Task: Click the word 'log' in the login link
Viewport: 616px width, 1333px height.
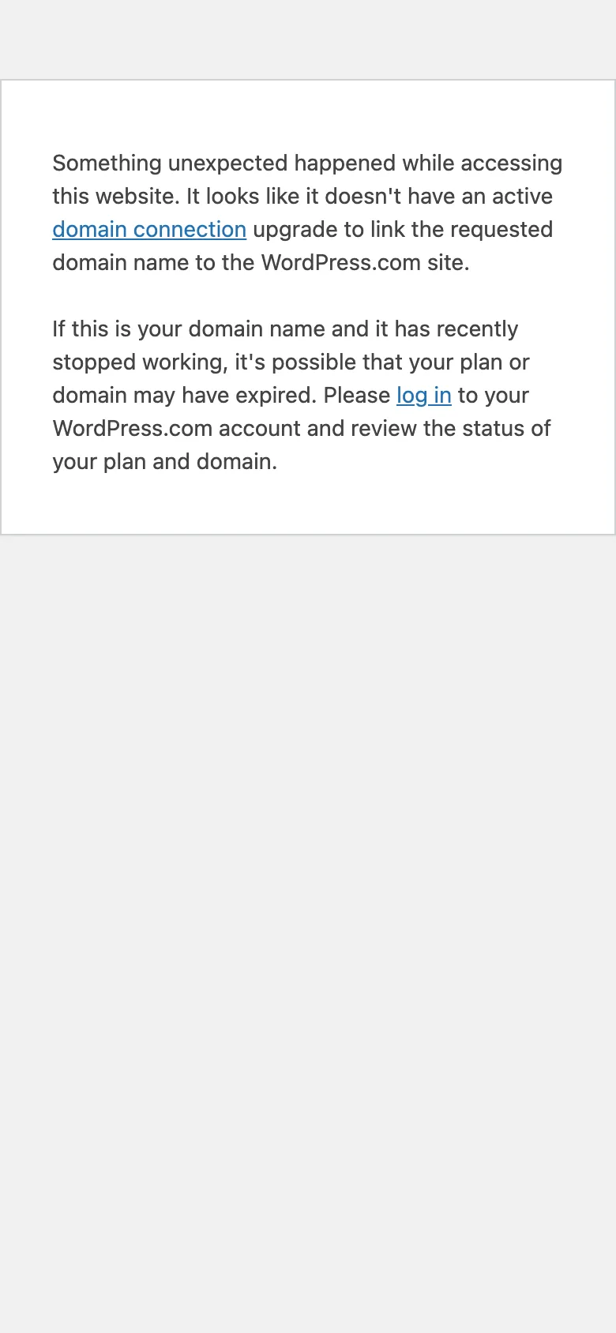Action: point(411,396)
